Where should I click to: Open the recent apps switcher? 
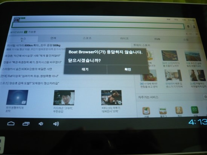(26, 124)
